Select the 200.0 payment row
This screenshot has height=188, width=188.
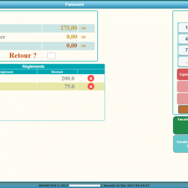(52, 79)
